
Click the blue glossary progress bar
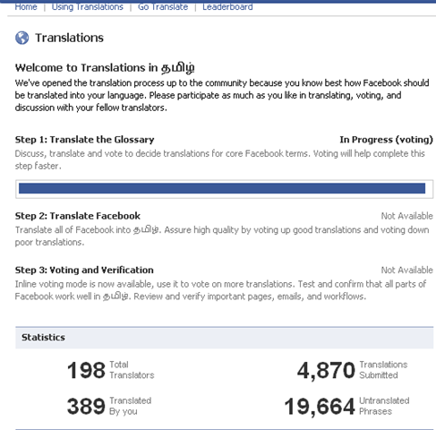click(224, 189)
